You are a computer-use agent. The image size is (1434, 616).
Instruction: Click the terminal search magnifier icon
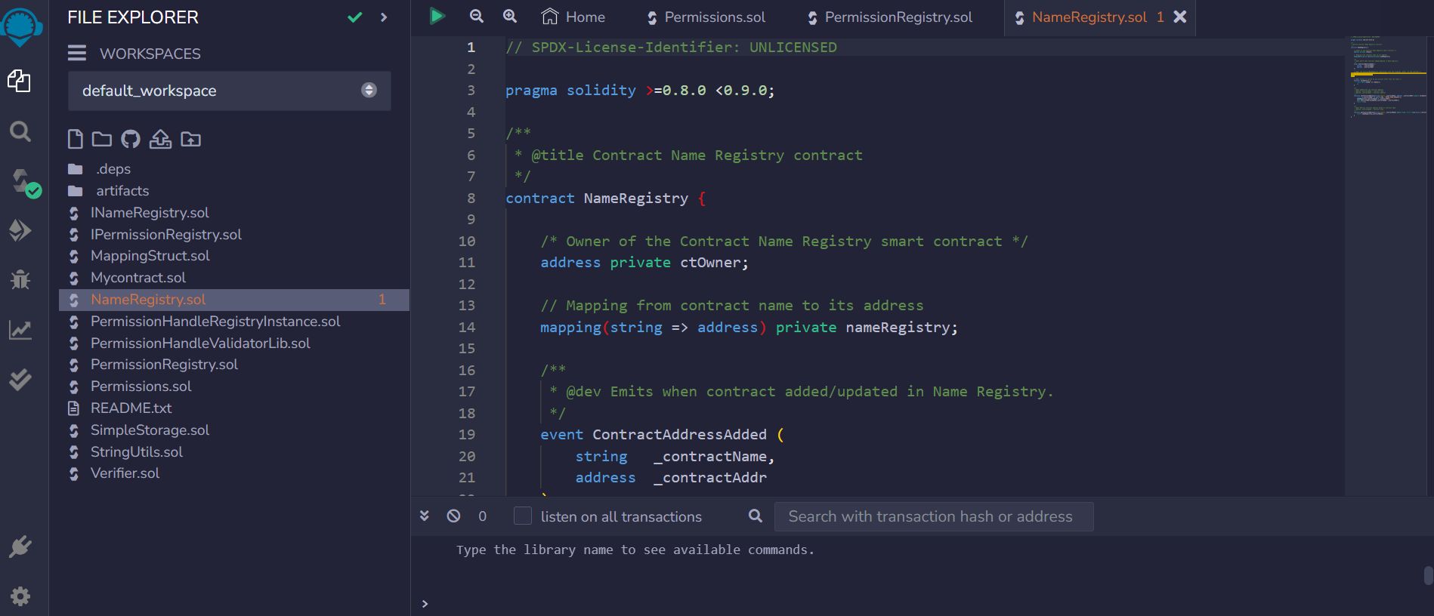[755, 516]
